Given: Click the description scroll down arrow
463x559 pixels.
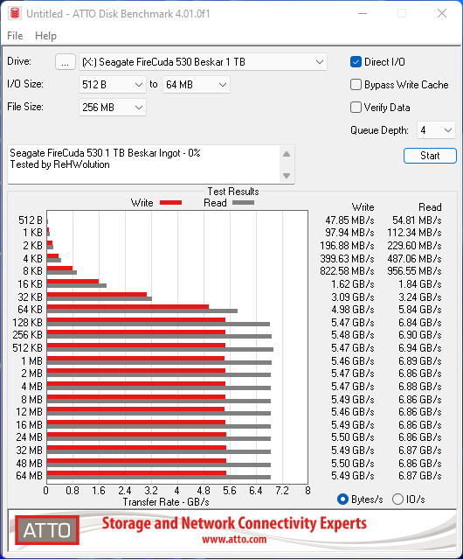Looking at the screenshot, I should point(287,176).
